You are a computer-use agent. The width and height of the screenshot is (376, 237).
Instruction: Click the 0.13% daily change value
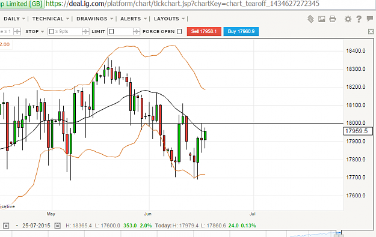pos(248,226)
